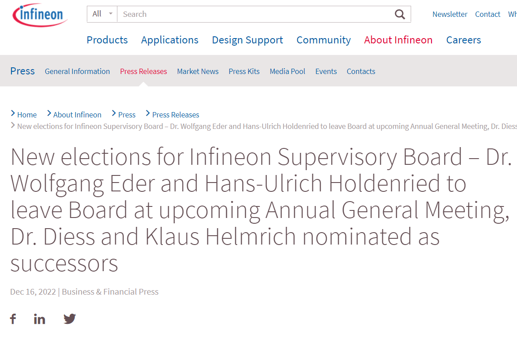Share article on LinkedIn
Screen dimensions: 517x350
pos(39,319)
